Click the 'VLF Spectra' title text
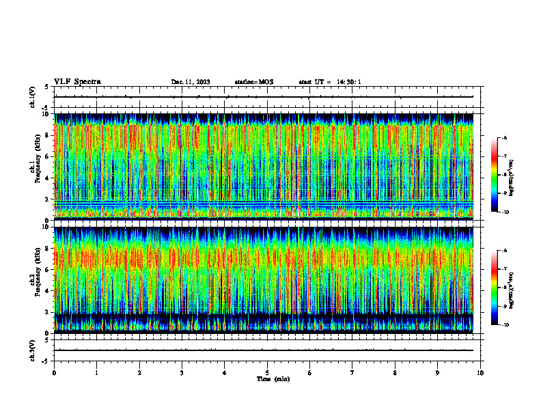The width and height of the screenshot is (541, 418). 77,82
